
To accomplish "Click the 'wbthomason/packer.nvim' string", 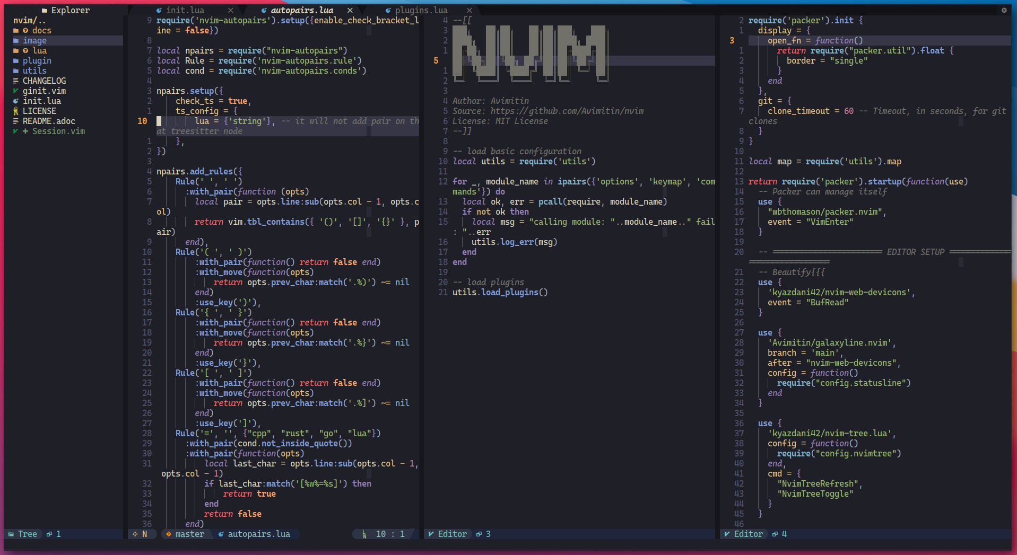I will point(825,212).
